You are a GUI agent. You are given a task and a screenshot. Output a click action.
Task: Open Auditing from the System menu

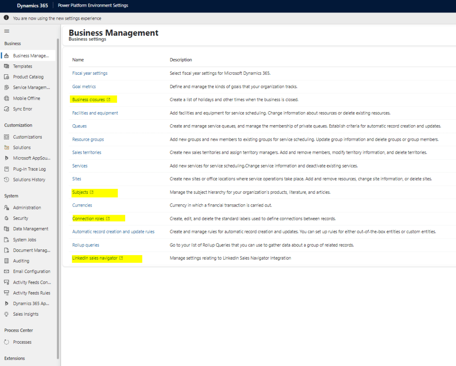pyautogui.click(x=21, y=261)
